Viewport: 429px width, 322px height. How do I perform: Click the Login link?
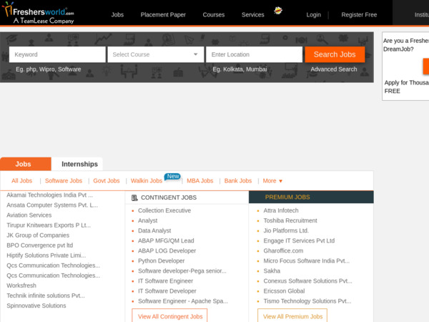pyautogui.click(x=314, y=15)
